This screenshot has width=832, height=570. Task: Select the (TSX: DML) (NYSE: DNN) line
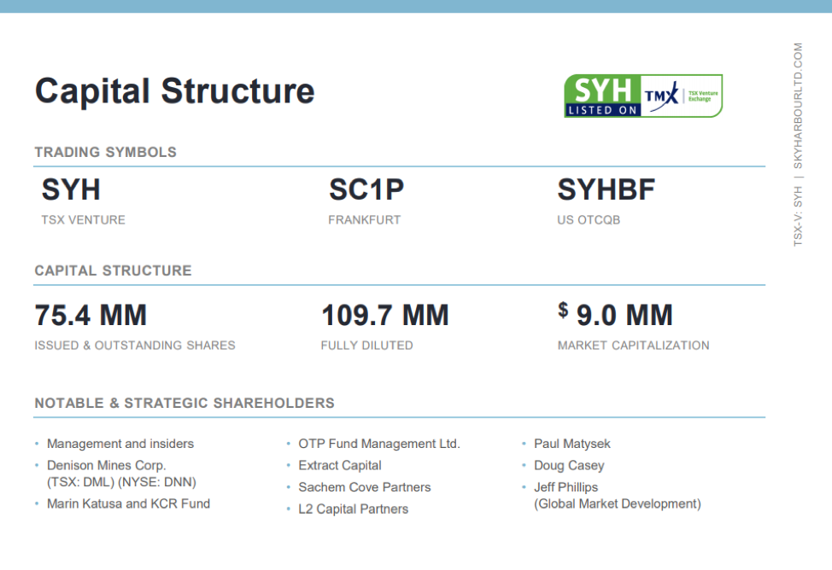pos(121,482)
